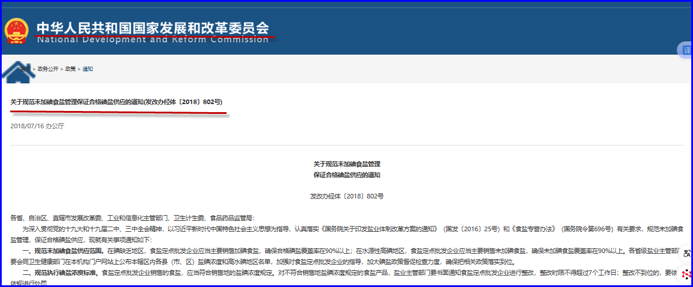Click the salutation line starting with 各省、自治区

(x=132, y=218)
